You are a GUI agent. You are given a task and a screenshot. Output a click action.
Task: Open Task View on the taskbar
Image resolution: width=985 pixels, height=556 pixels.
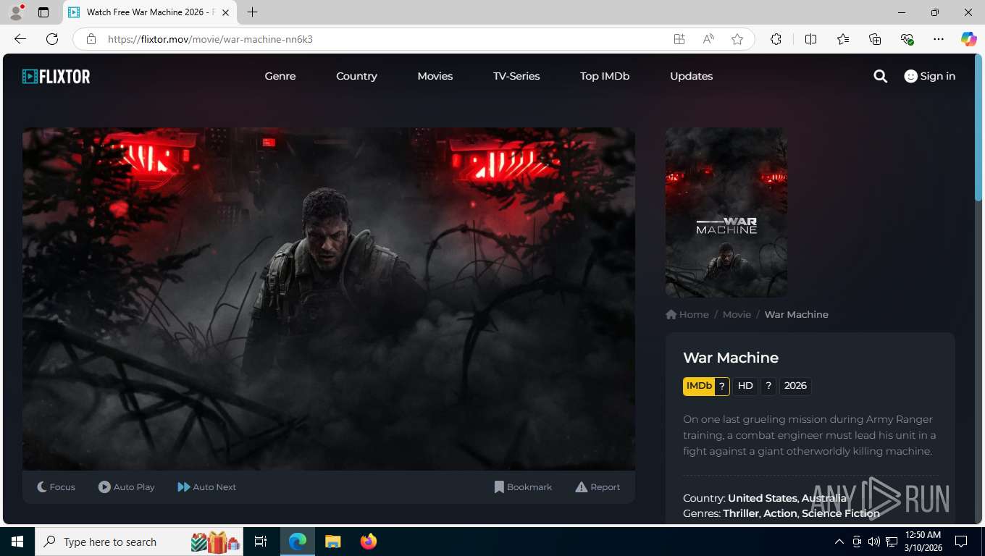point(261,542)
